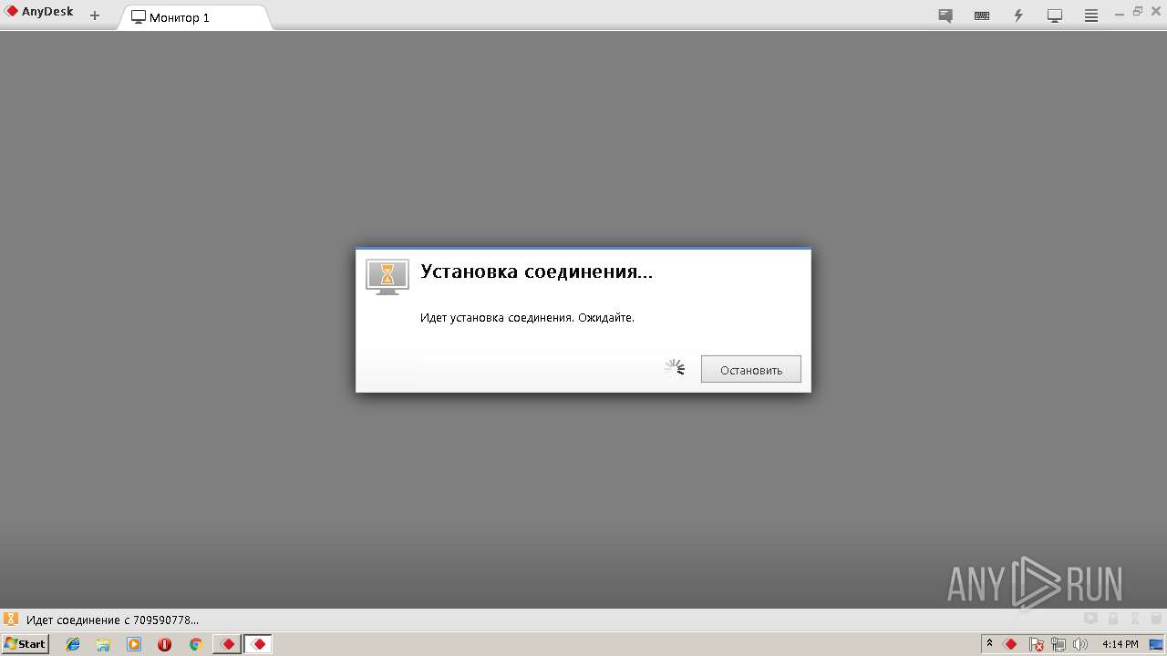The width and height of the screenshot is (1167, 656).
Task: Click the faded hourglass icon in status bar
Action: [x=1135, y=618]
